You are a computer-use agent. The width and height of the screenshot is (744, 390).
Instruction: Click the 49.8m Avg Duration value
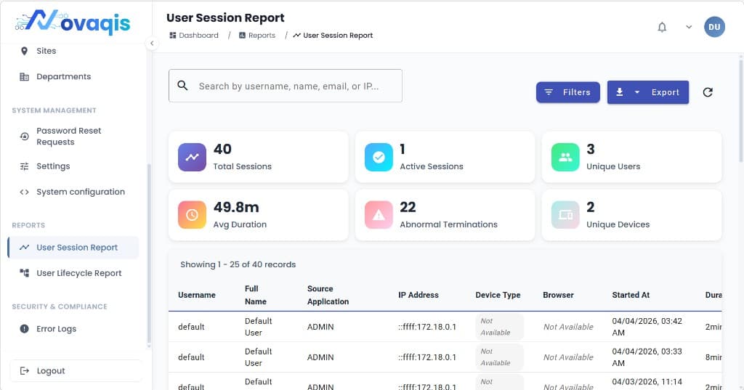236,207
